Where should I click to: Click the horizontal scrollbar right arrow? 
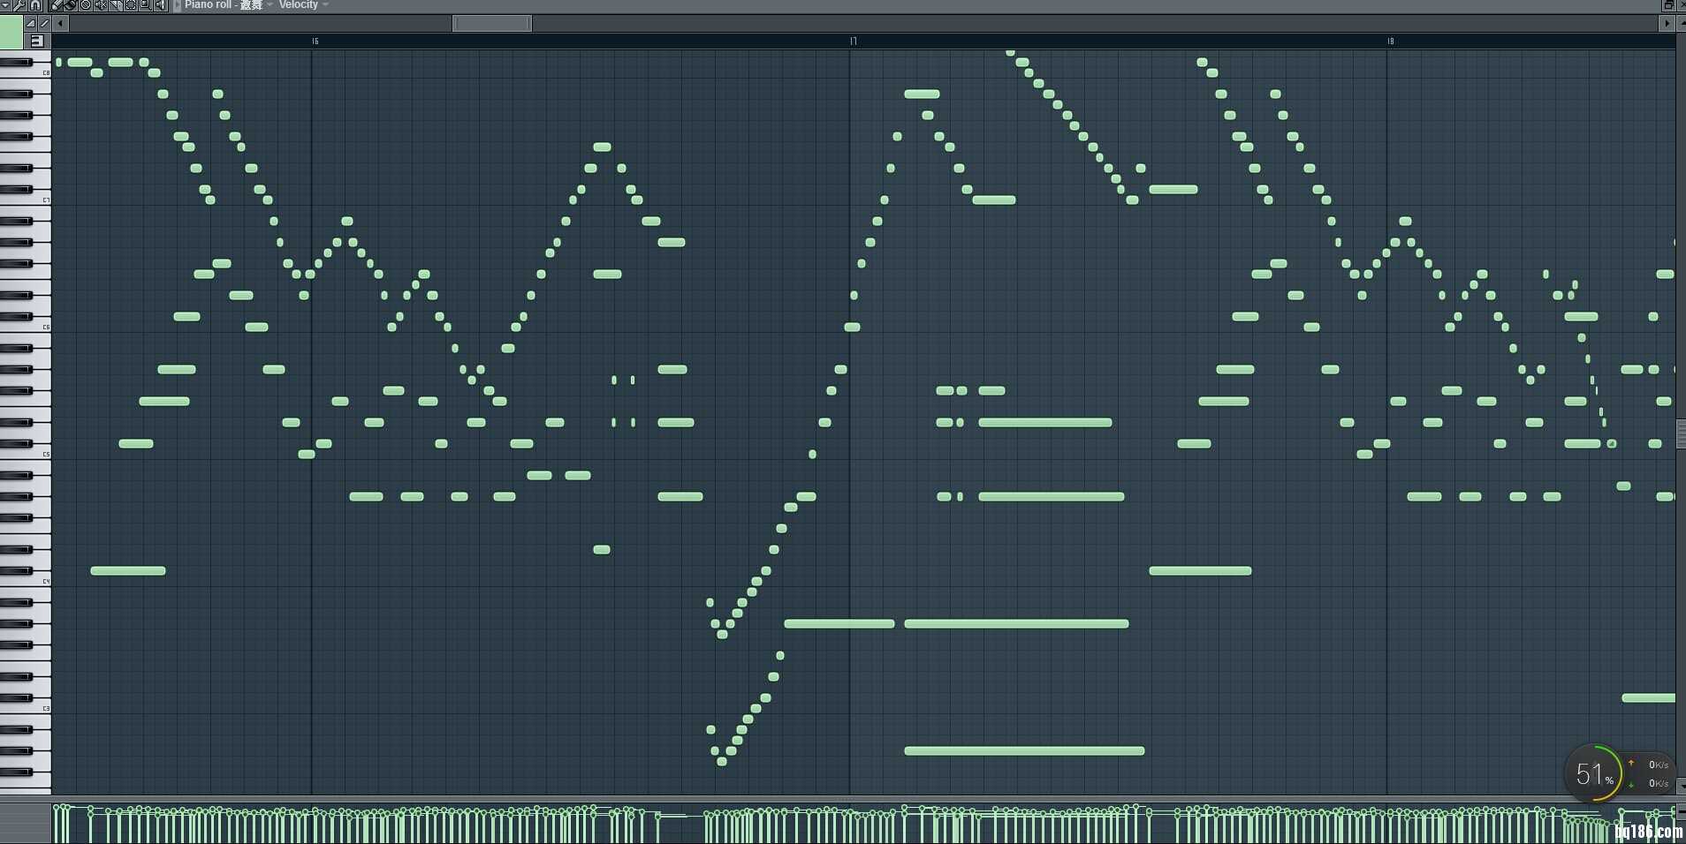tap(1667, 23)
